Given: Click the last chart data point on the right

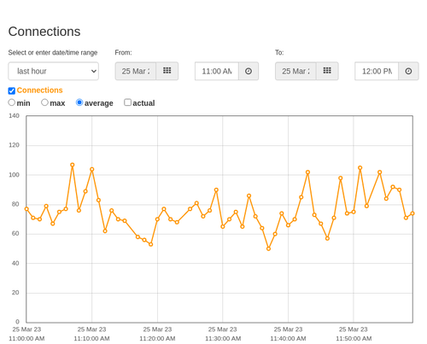Looking at the screenshot, I should pos(412,213).
